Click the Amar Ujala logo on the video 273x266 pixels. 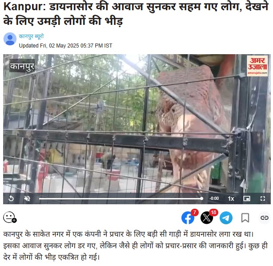257,66
